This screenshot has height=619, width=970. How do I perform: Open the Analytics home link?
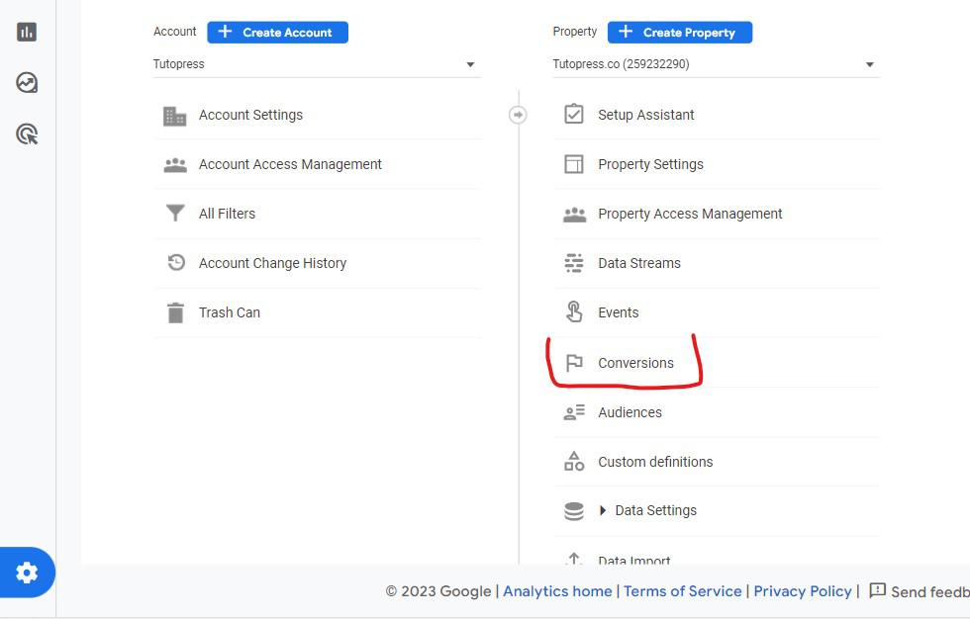(556, 590)
